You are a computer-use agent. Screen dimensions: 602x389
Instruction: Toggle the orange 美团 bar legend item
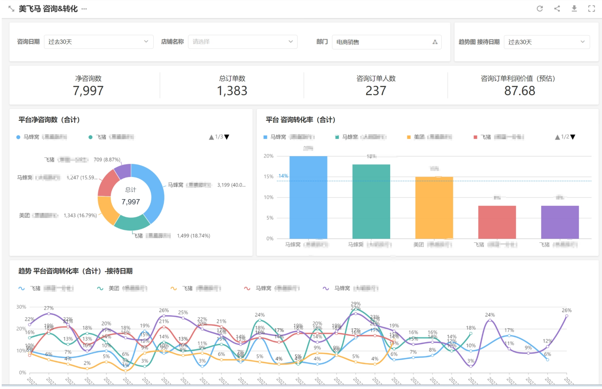pos(430,137)
